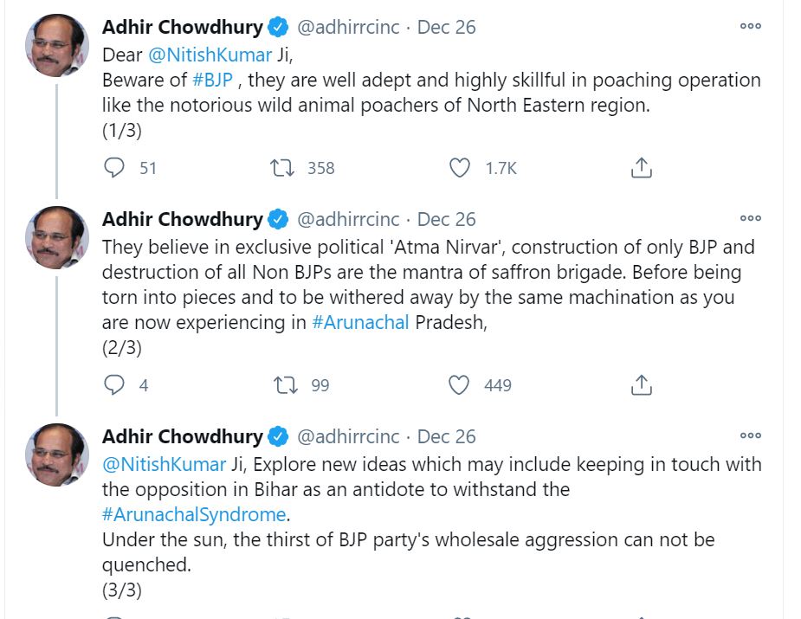Open more options on the third tweet
Image resolution: width=801 pixels, height=619 pixels.
(x=750, y=435)
